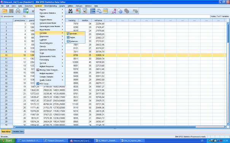Click the Open data document folder icon
This screenshot has width=230, height=143.
tap(5, 11)
